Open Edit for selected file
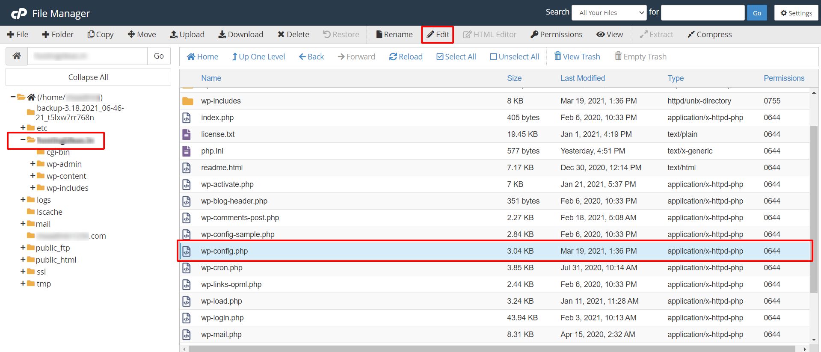The height and width of the screenshot is (352, 821). click(x=438, y=35)
